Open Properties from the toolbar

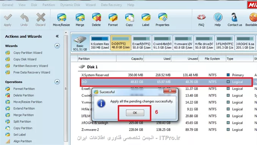163,17
